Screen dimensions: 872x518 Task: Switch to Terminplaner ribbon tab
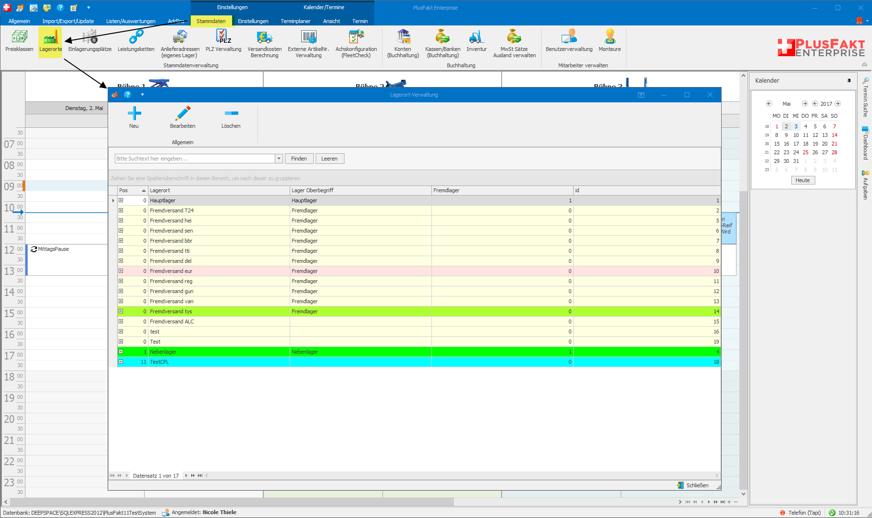295,21
